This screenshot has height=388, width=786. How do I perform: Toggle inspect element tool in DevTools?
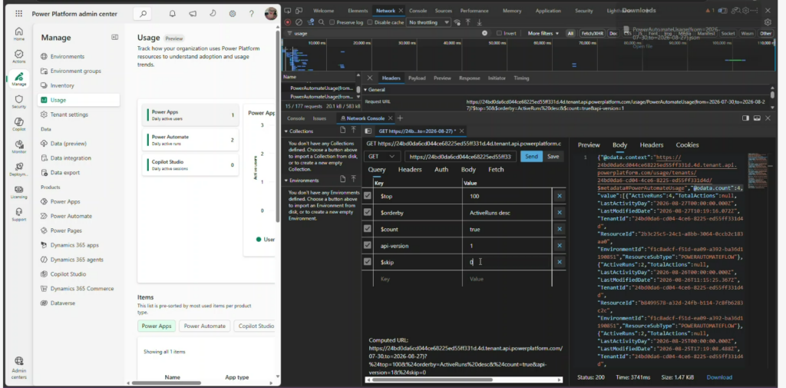[x=288, y=11]
